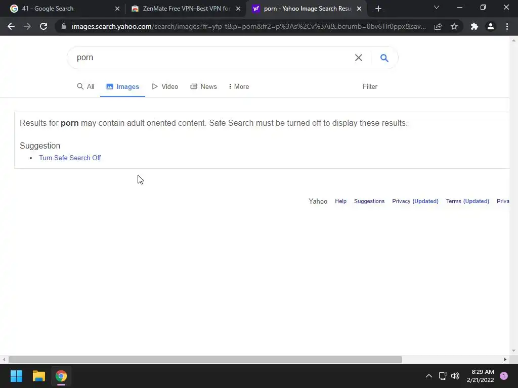Open the Help footer link
This screenshot has width=518, height=388.
coord(340,201)
